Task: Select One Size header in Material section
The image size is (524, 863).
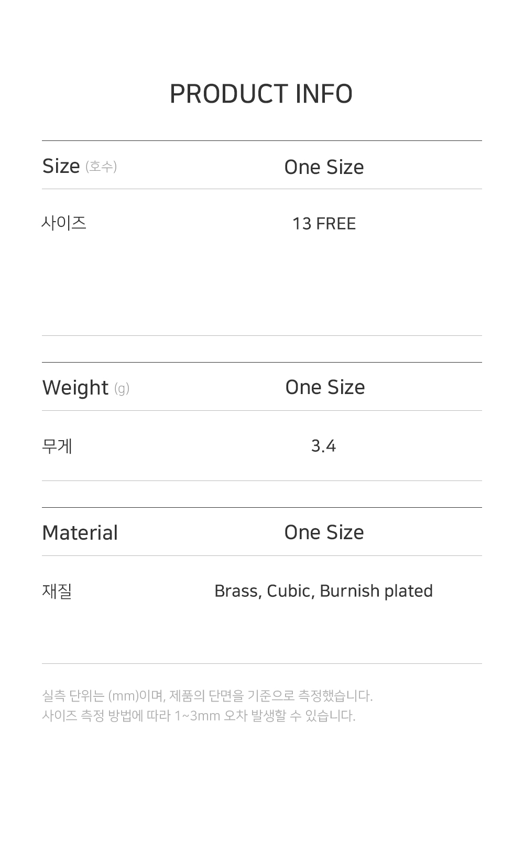Action: tap(324, 532)
